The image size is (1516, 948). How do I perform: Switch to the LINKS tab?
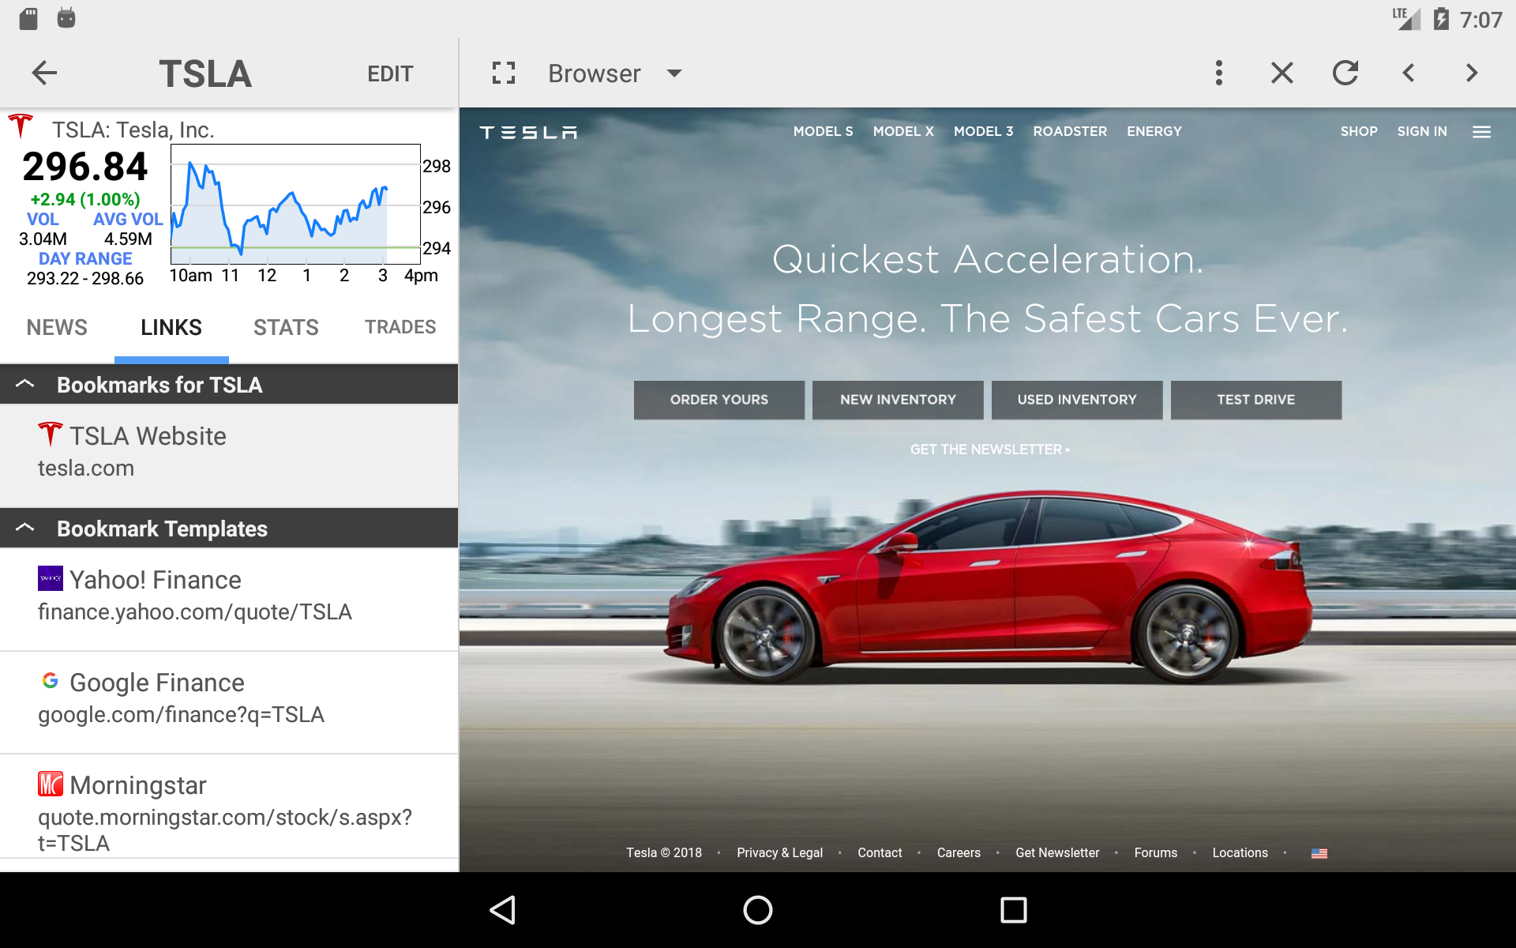point(171,327)
